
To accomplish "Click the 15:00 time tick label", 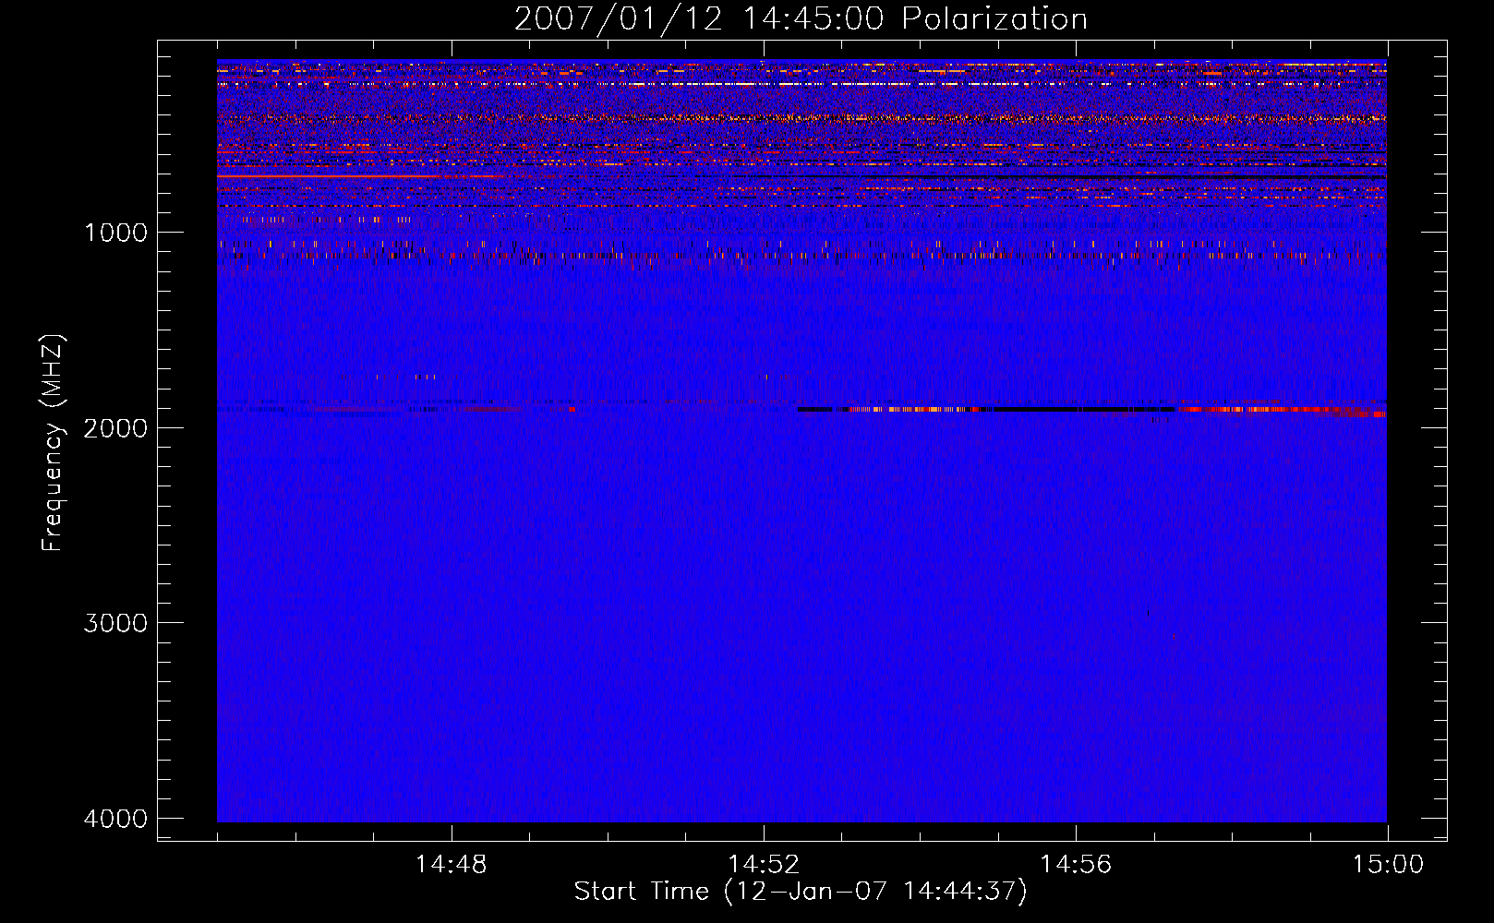I will [x=1388, y=865].
